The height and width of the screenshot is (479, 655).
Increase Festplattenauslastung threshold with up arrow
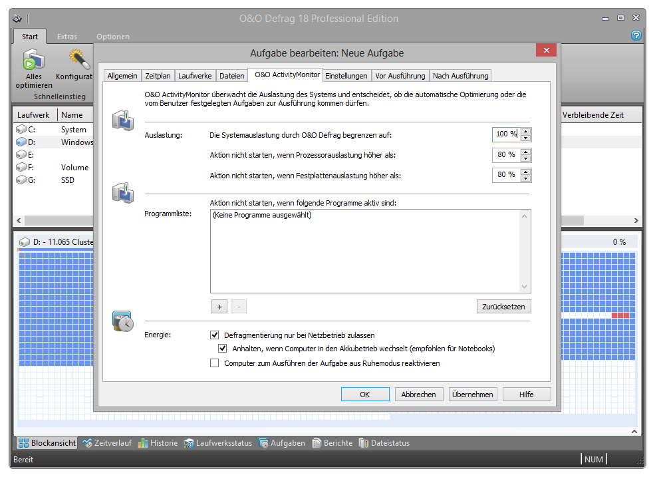[526, 172]
